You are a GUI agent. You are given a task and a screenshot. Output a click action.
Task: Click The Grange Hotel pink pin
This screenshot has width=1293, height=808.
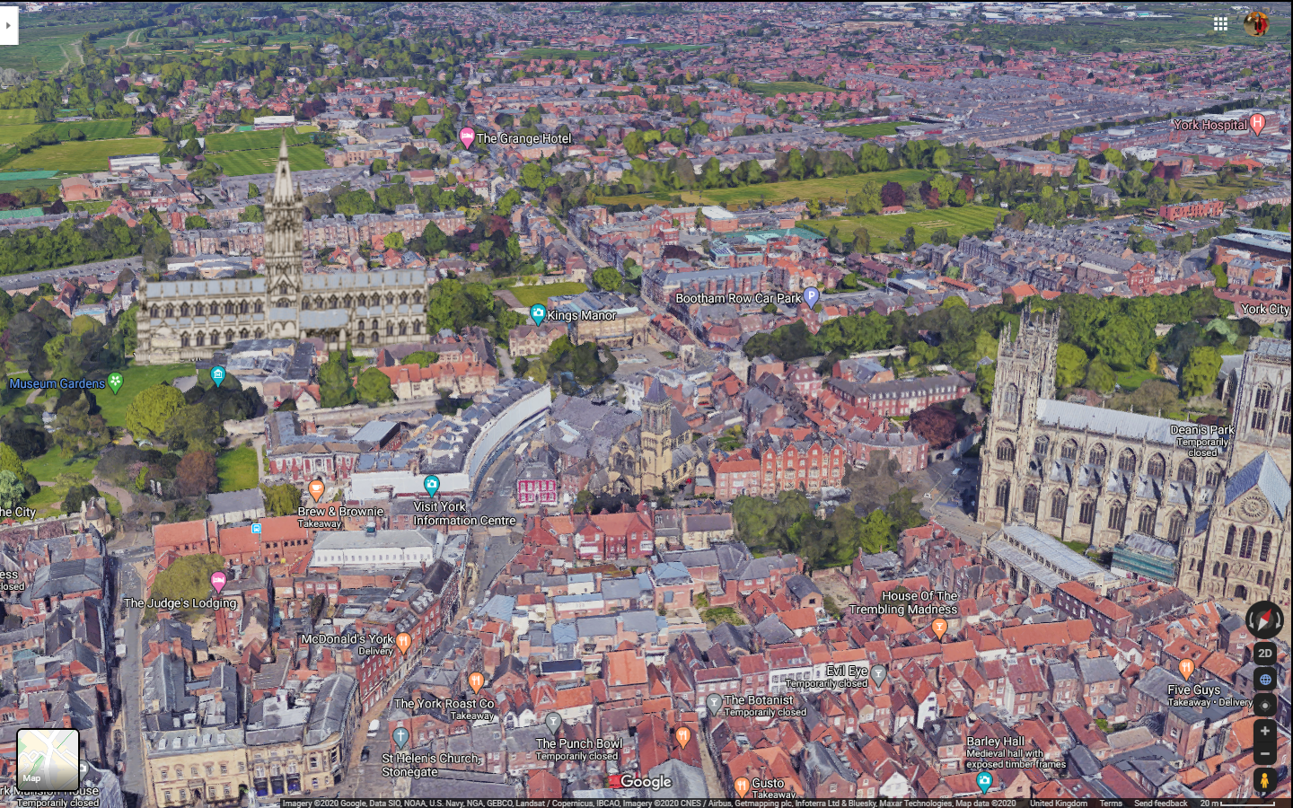click(x=468, y=137)
